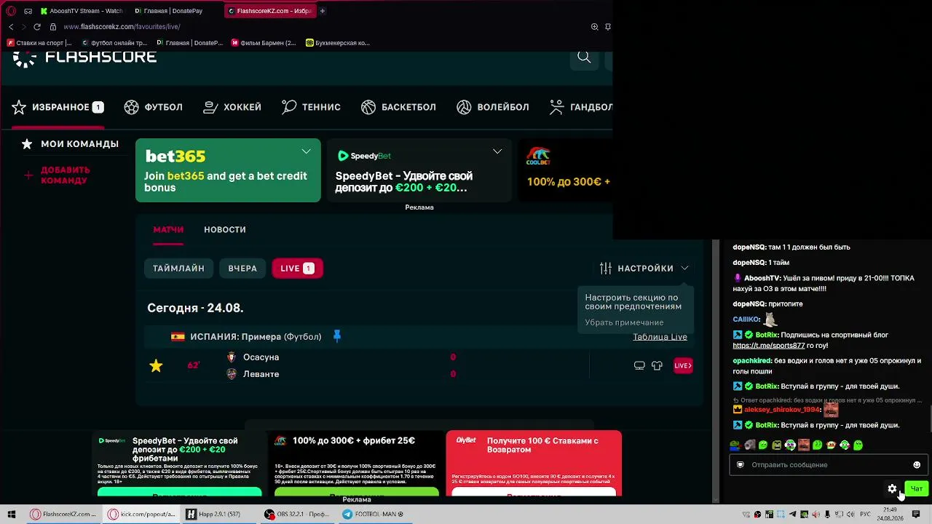Open the emoji picker in chat input
The image size is (932, 524).
[x=917, y=465]
